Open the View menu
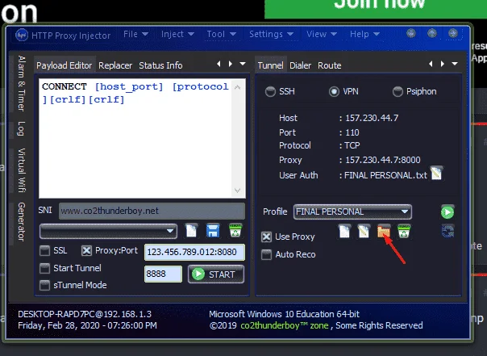Screen dimensions: 487x356 pyautogui.click(x=322, y=34)
